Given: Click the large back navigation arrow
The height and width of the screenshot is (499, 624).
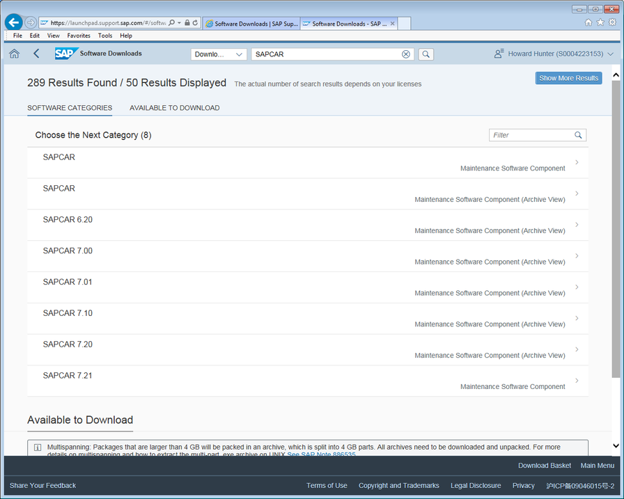Looking at the screenshot, I should [13, 22].
